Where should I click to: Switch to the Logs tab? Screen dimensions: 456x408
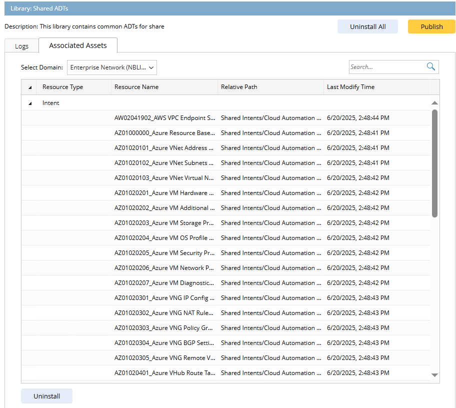point(21,46)
